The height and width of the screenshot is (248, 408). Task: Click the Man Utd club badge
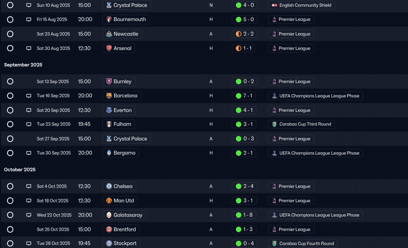pos(109,201)
